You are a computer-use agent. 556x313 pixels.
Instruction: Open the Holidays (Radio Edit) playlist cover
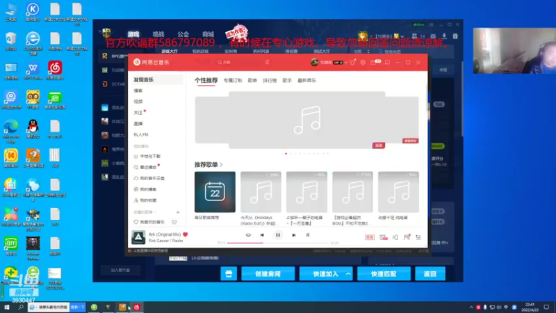(261, 192)
